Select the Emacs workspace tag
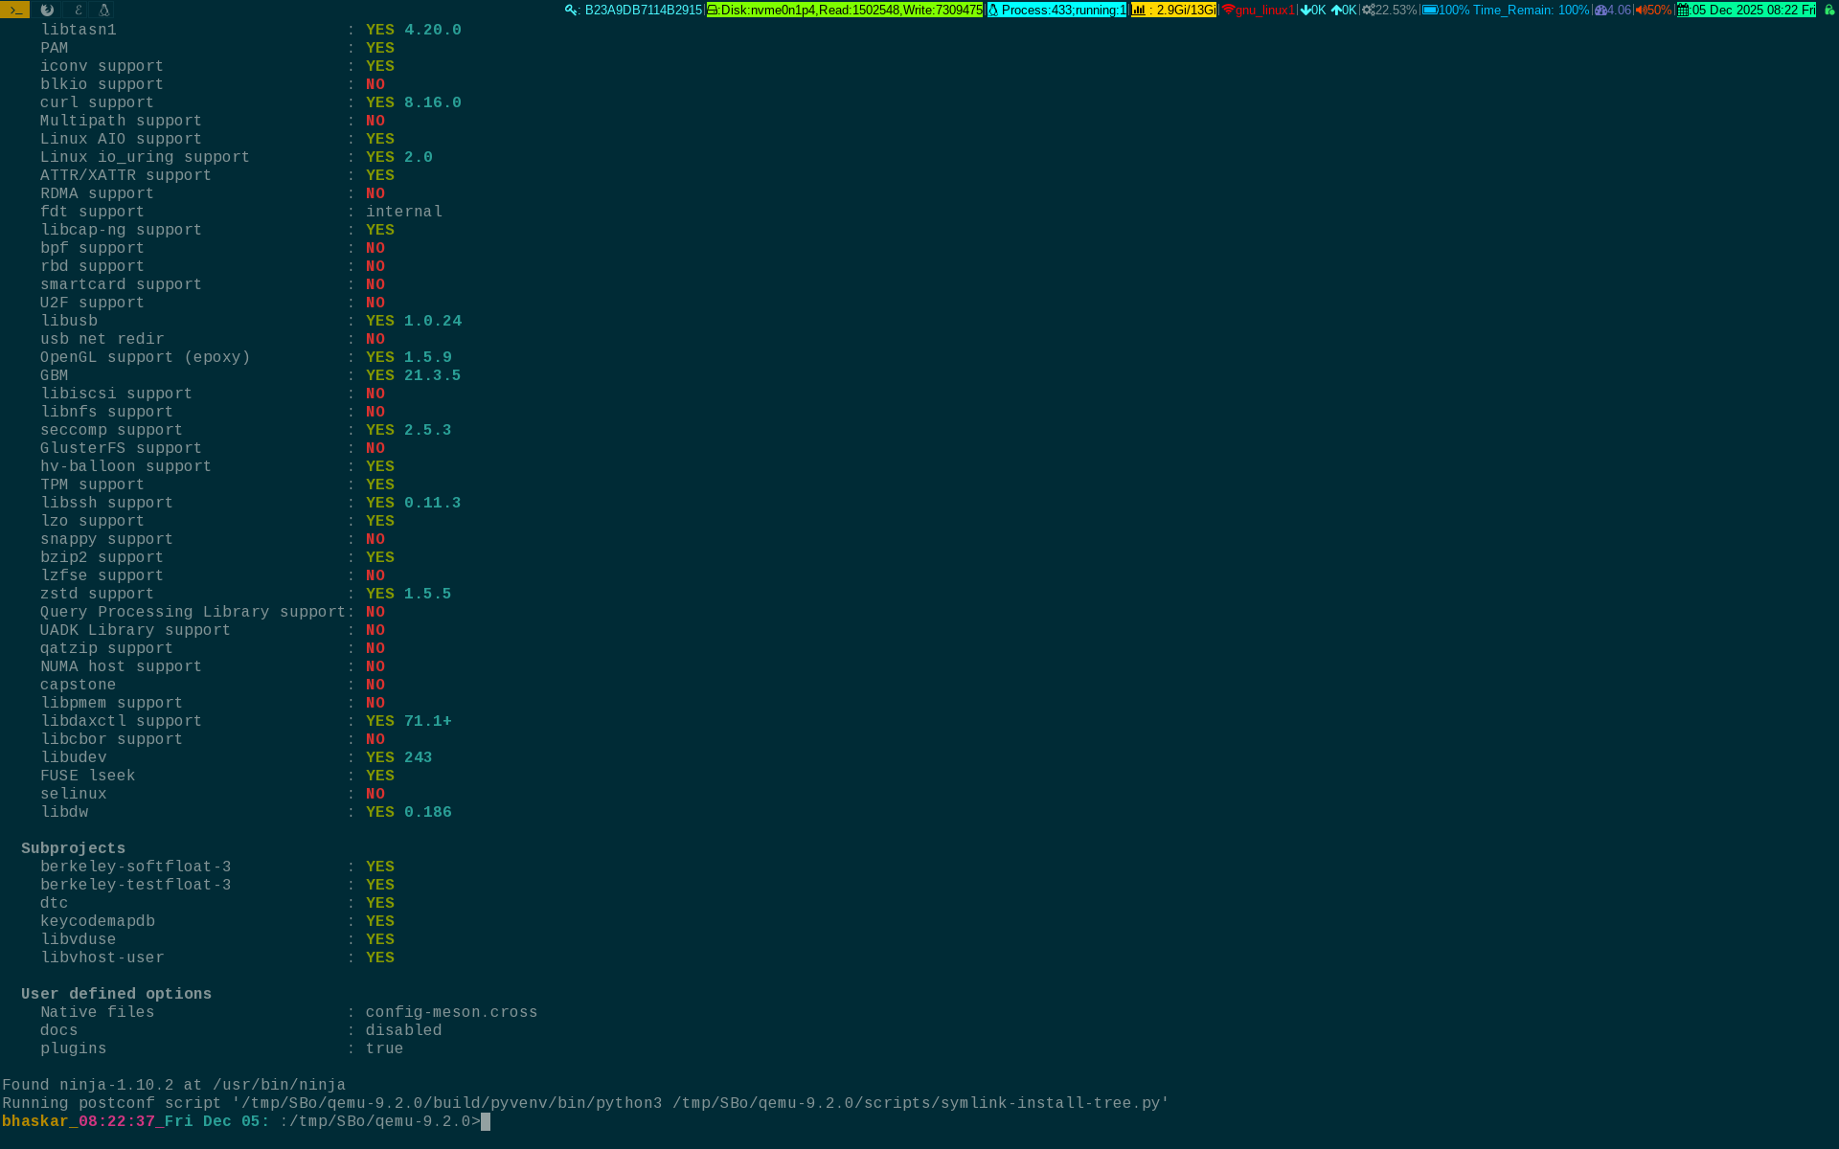1839x1149 pixels. (x=78, y=10)
